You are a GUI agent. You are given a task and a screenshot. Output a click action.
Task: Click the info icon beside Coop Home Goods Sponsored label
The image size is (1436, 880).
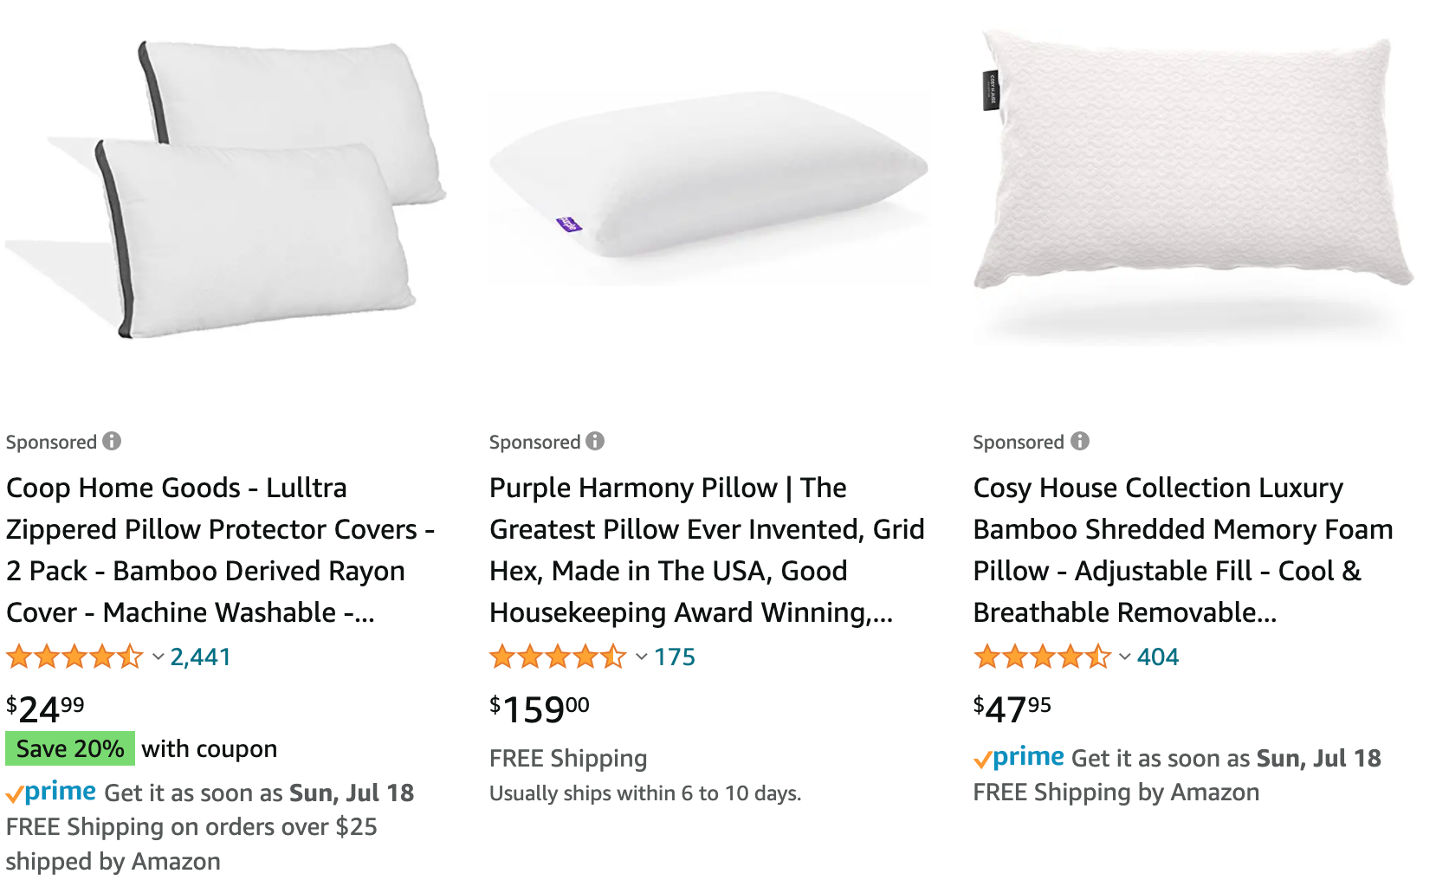tap(112, 441)
